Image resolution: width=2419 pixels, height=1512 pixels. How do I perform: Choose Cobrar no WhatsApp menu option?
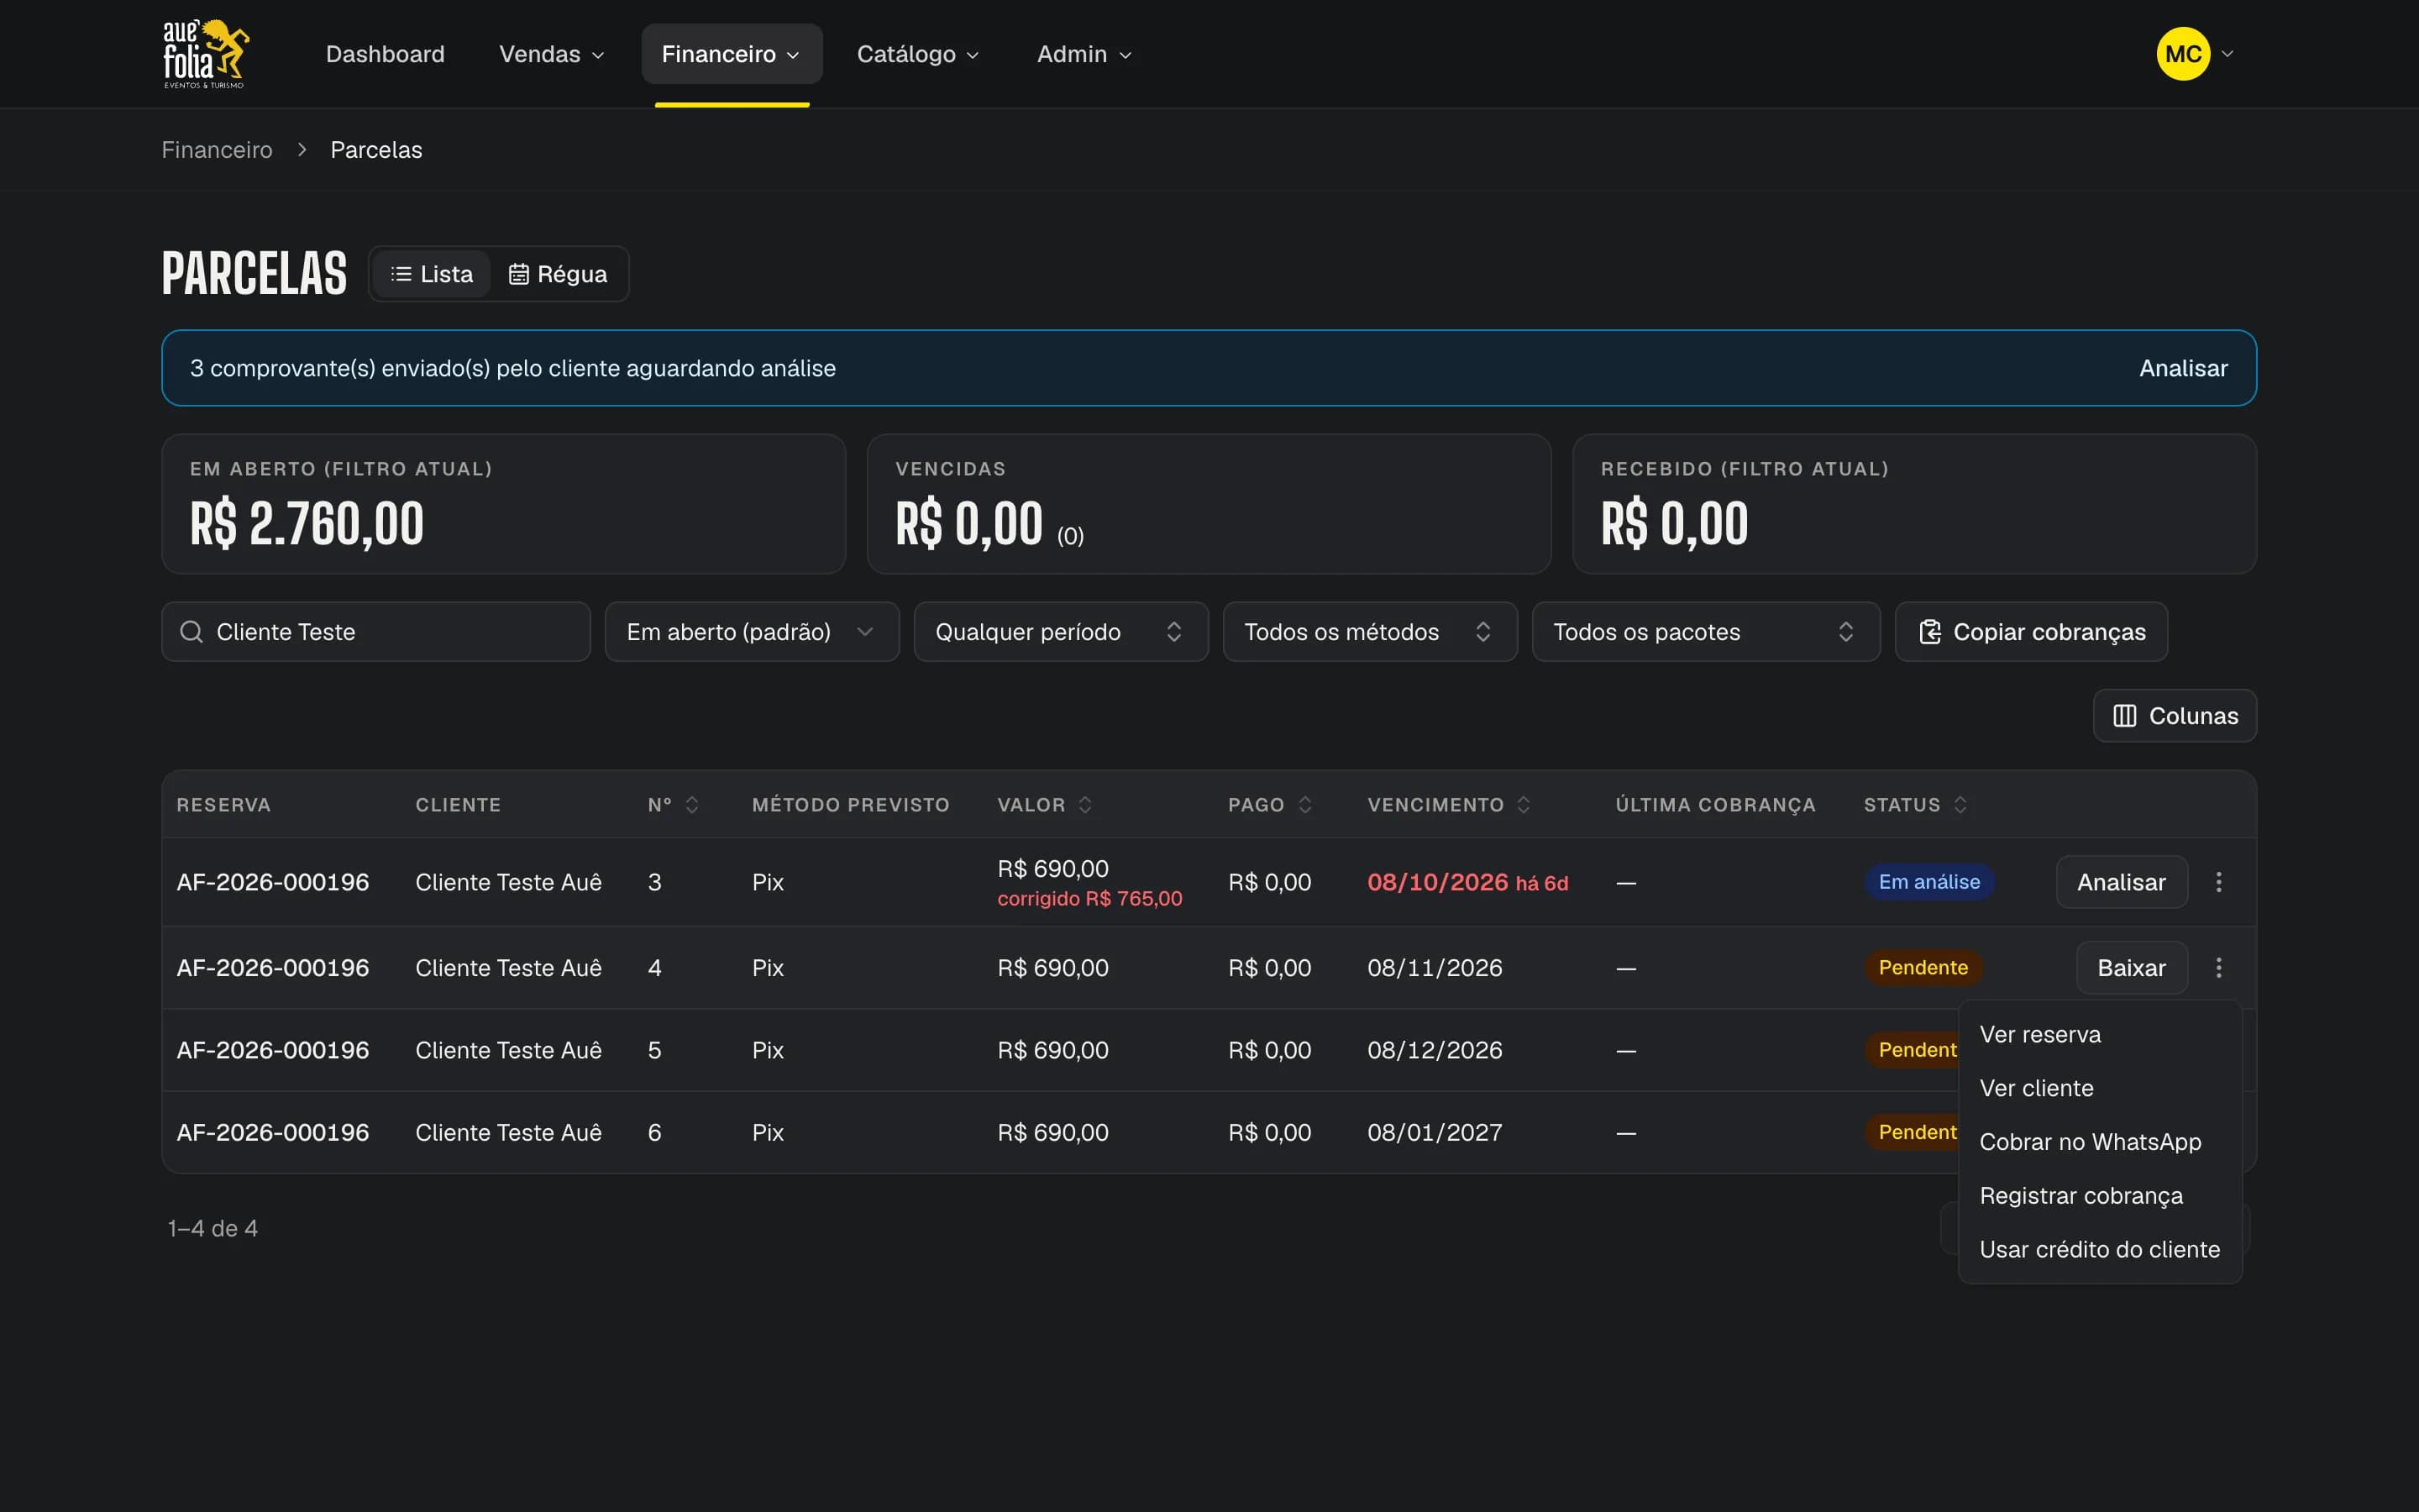pyautogui.click(x=2099, y=1142)
